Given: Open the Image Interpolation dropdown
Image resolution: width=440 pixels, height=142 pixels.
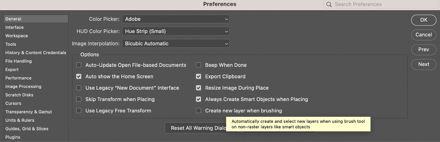Looking at the screenshot, I should point(176,44).
